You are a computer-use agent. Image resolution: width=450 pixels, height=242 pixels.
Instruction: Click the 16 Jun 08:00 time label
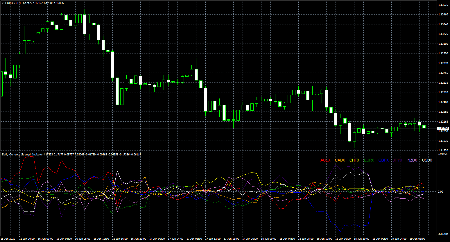83,239
